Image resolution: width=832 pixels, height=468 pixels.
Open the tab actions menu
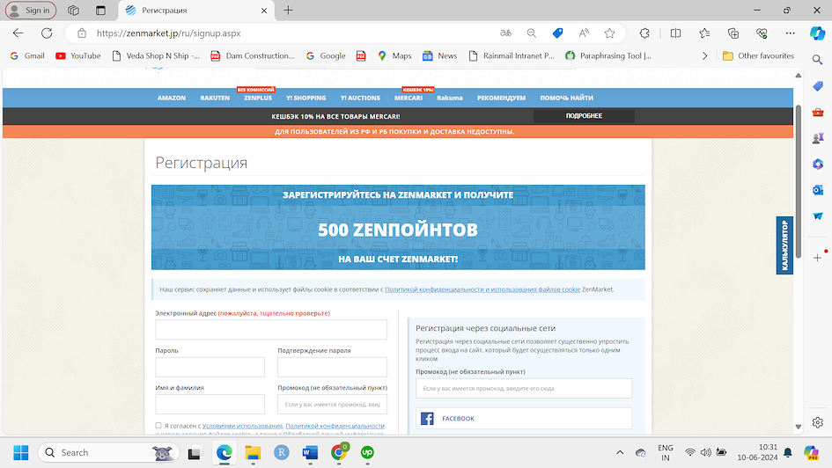(x=100, y=10)
